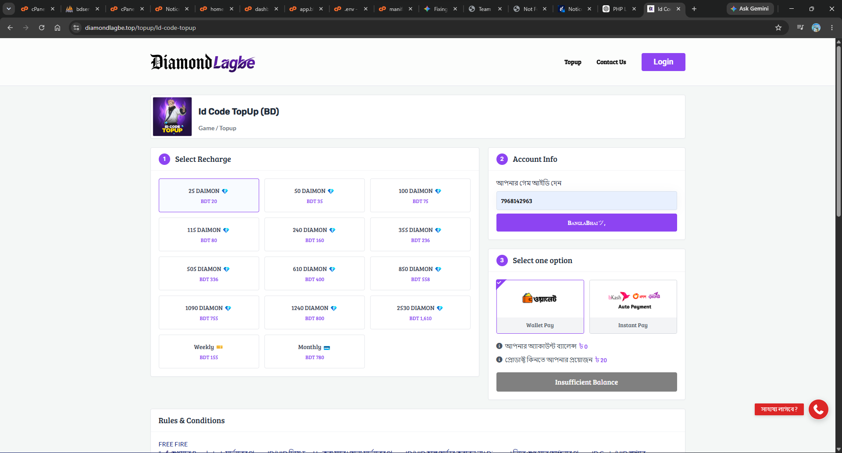
Task: Choose the 850 DIAMON BDT 558 package
Action: [420, 273]
